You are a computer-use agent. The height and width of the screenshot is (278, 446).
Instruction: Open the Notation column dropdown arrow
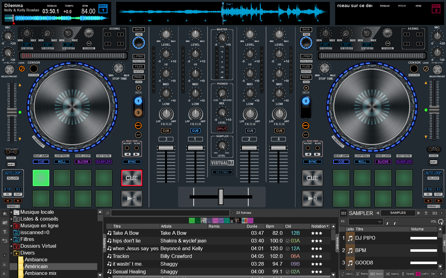pyautogui.click(x=328, y=226)
